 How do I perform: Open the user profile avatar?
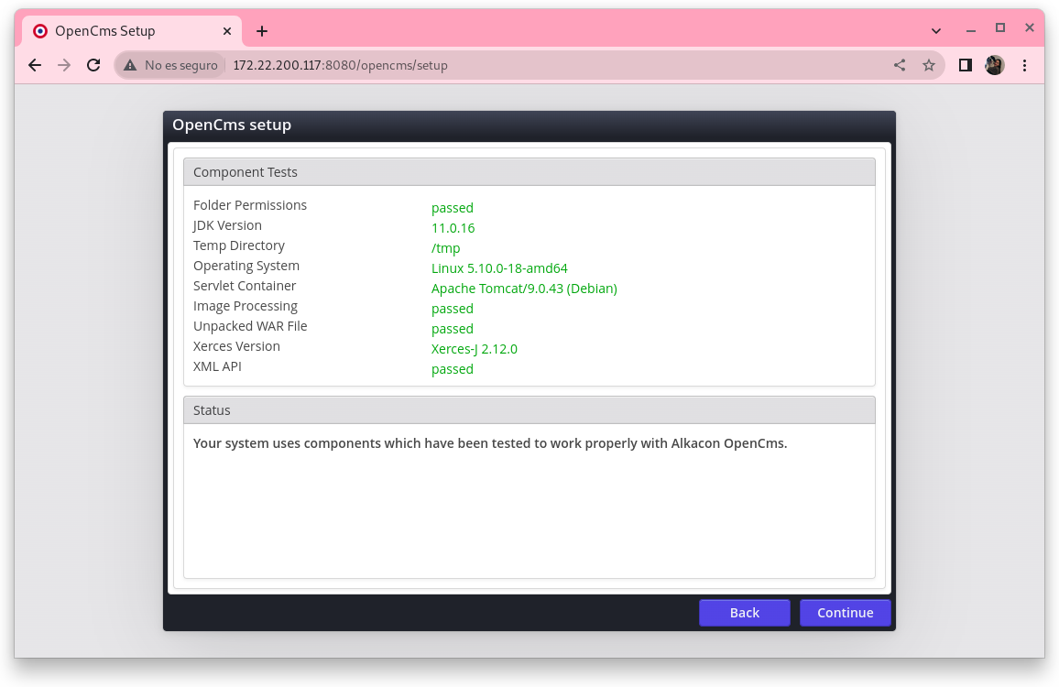click(994, 65)
